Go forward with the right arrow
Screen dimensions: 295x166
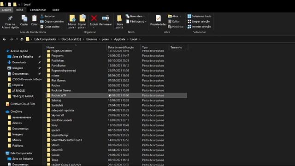tap(11, 39)
